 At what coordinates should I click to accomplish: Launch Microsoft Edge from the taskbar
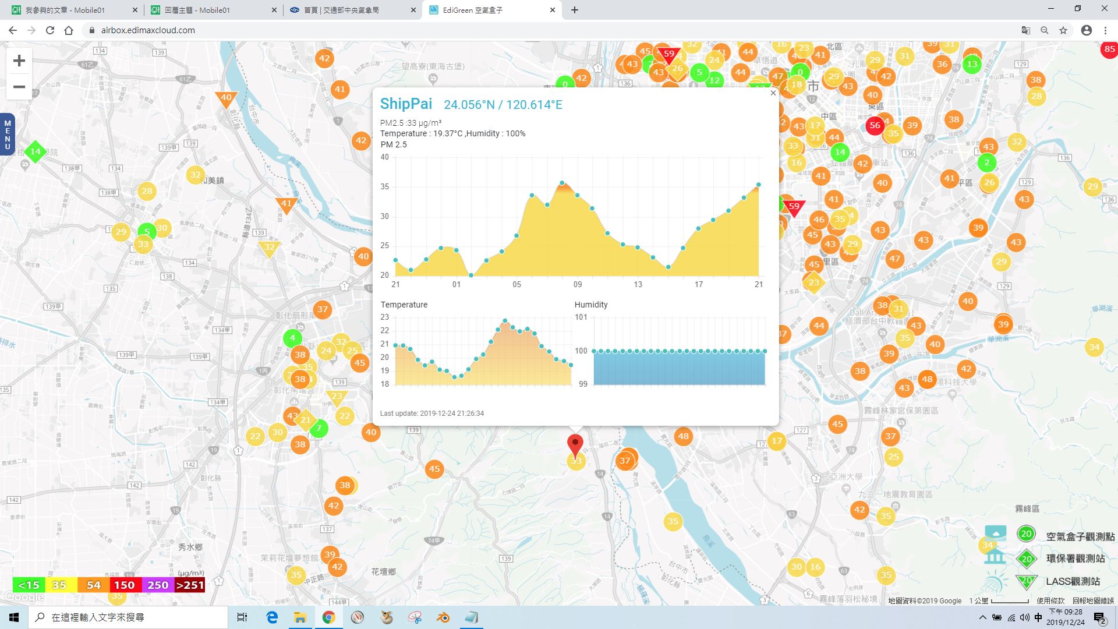point(272,617)
